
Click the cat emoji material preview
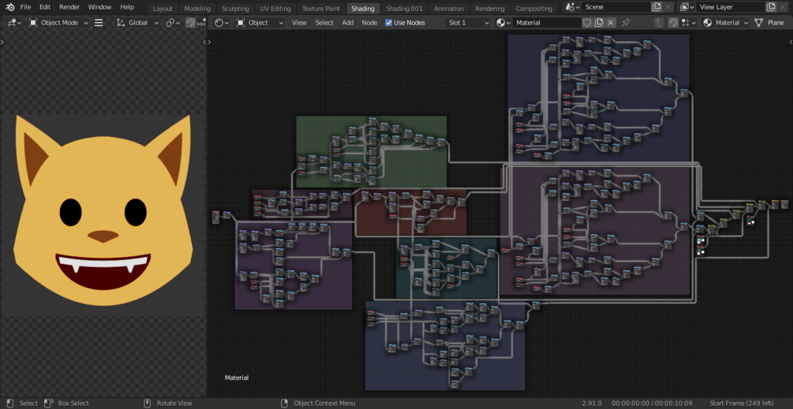tap(103, 211)
